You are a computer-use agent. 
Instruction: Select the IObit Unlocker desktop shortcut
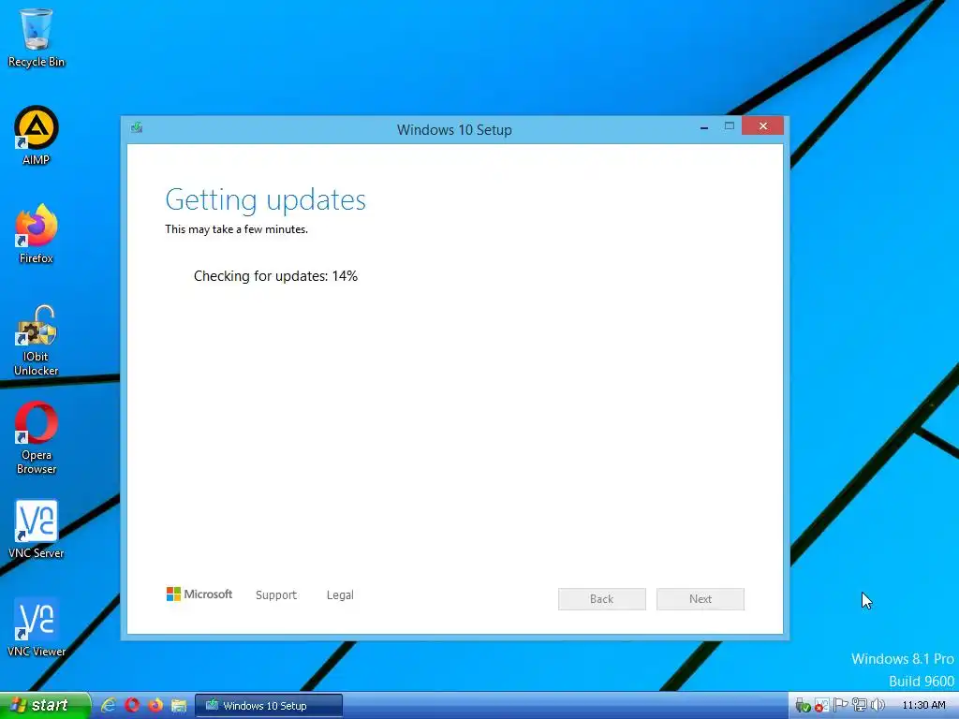[37, 341]
